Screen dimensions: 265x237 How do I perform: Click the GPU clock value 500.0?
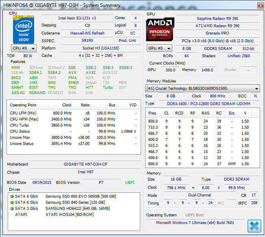click(170, 70)
